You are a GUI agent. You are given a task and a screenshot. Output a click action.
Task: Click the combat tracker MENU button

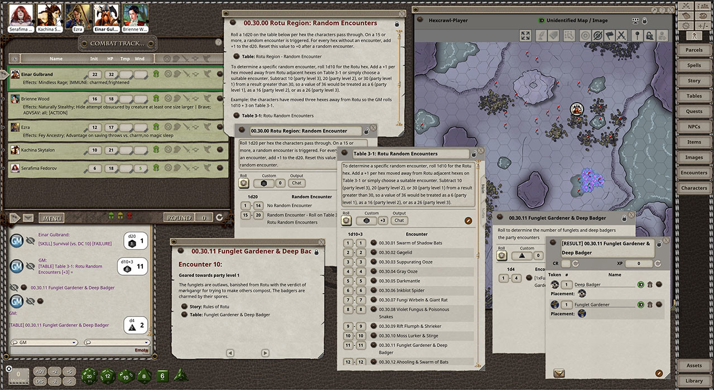tap(52, 218)
